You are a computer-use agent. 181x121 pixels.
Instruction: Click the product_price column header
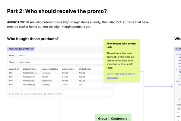[68, 69]
